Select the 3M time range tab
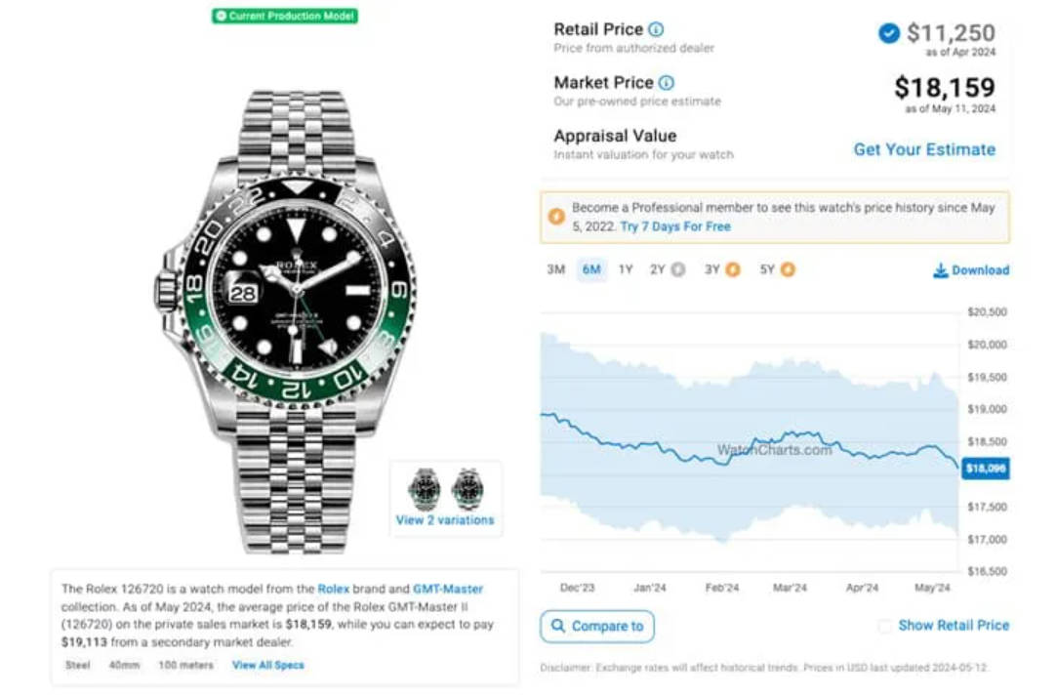 (555, 269)
